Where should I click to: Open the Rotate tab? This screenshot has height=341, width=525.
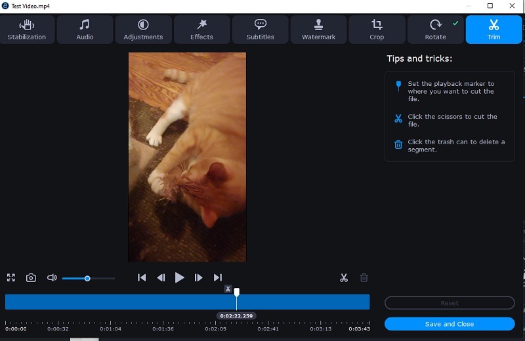[435, 30]
